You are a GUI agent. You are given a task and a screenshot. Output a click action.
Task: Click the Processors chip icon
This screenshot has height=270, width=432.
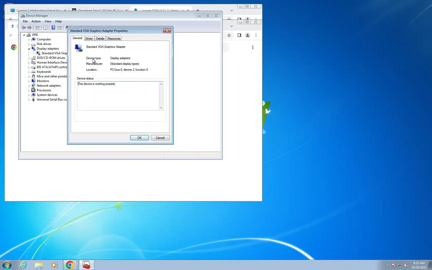(x=33, y=90)
